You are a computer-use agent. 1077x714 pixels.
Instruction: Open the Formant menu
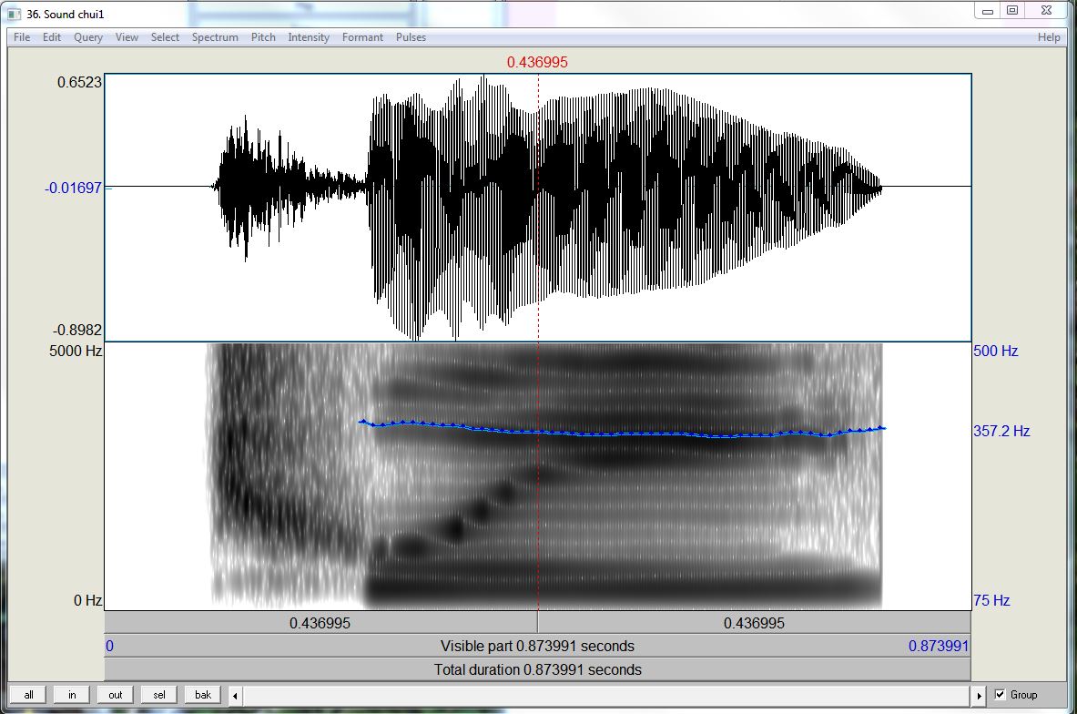click(x=362, y=37)
